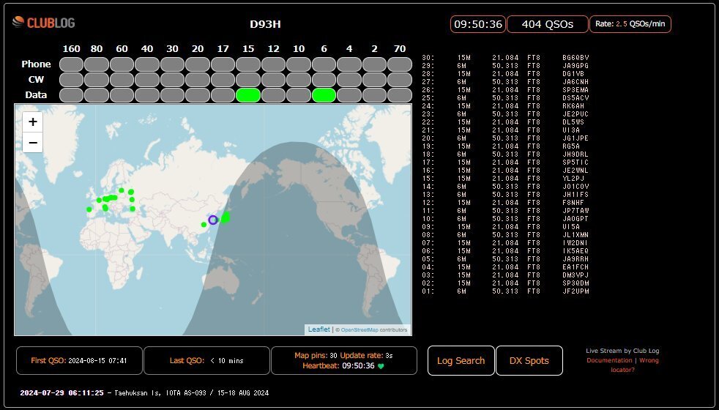The width and height of the screenshot is (719, 410).
Task: Click the Phone 70cm band slot
Action: click(x=400, y=64)
